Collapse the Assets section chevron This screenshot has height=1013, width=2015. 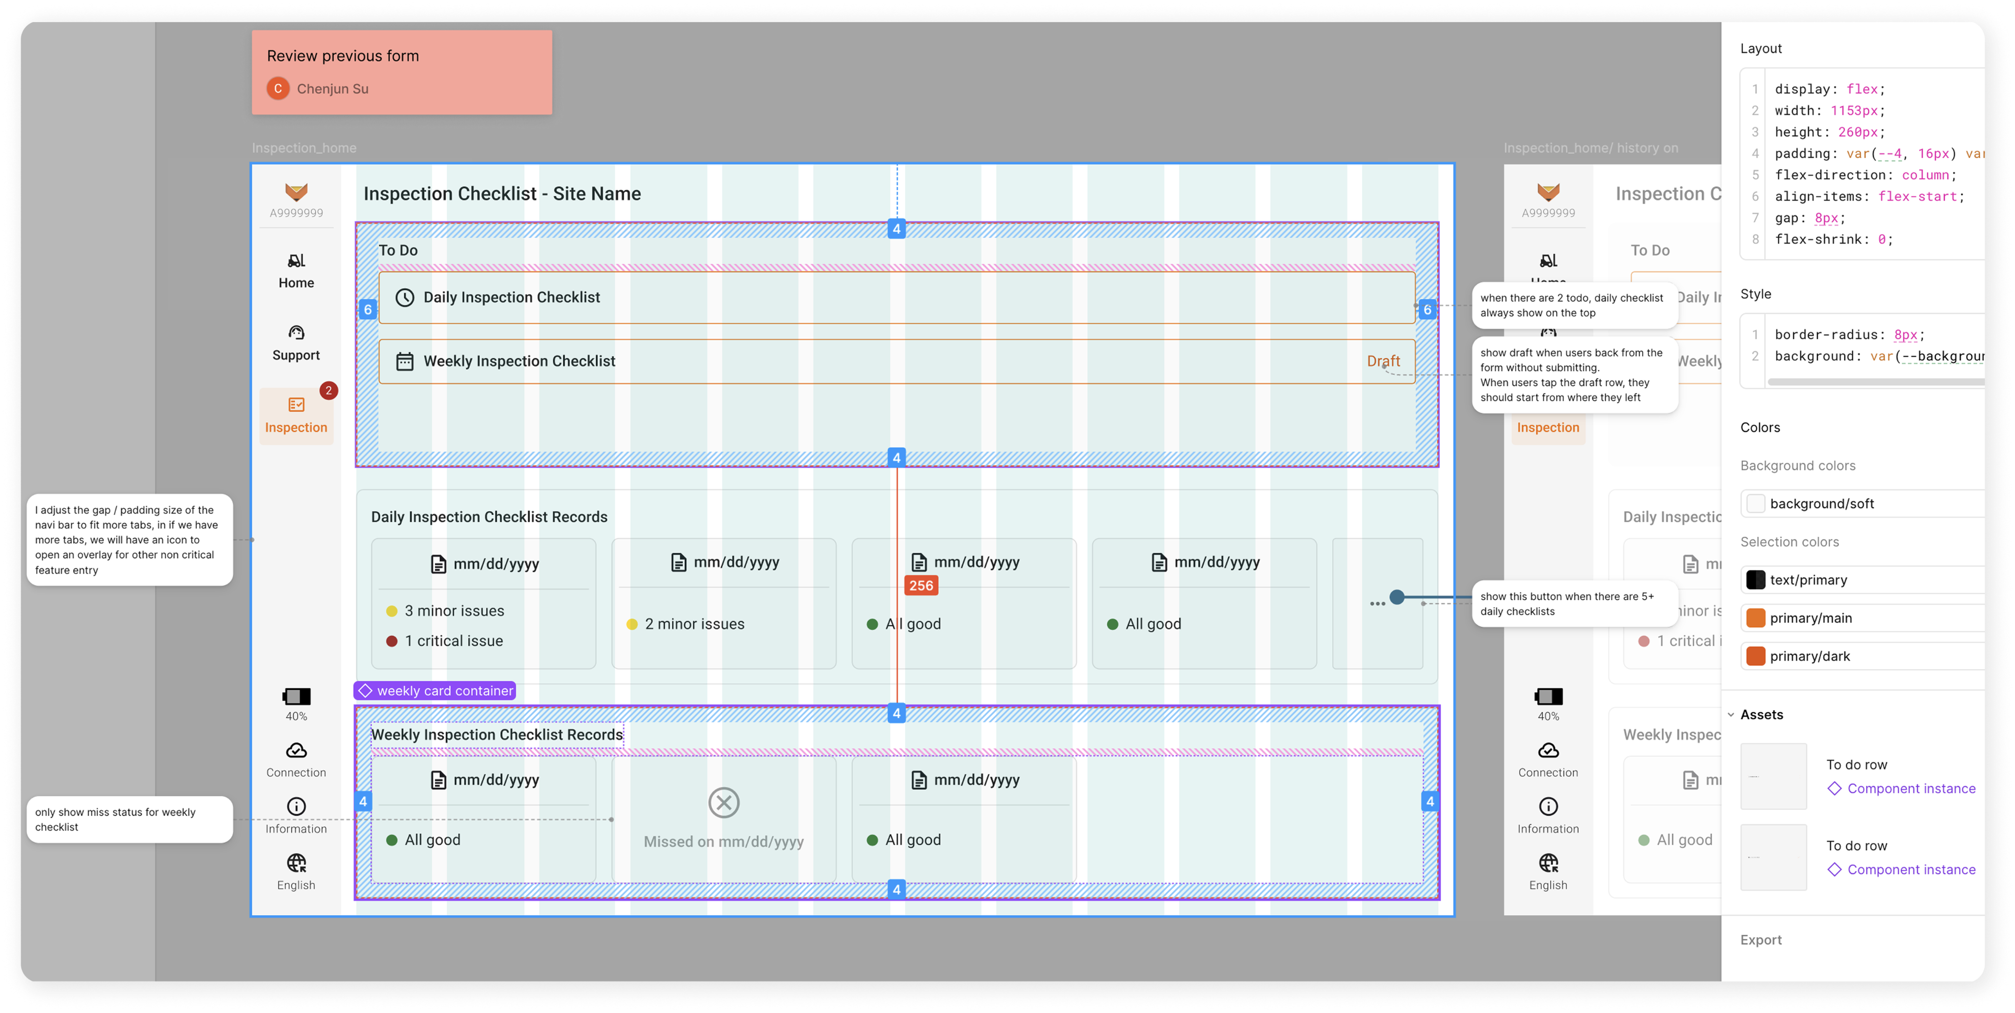coord(1731,715)
